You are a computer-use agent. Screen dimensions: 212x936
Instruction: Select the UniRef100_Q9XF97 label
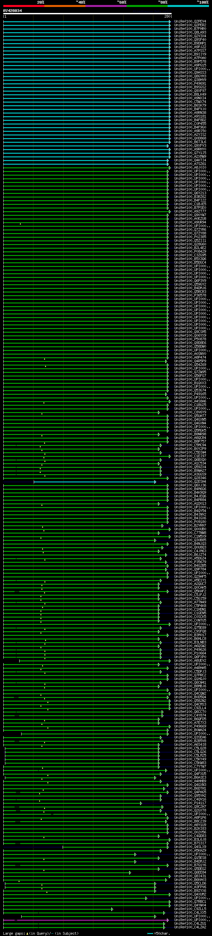pos(190,91)
